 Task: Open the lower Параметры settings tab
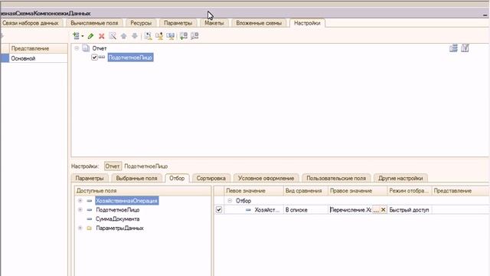[x=90, y=178]
